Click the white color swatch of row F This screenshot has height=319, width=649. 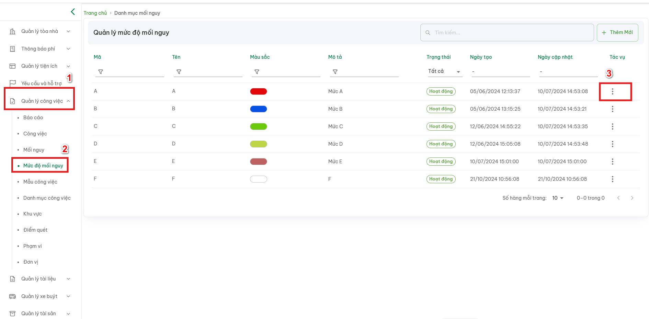tap(259, 179)
